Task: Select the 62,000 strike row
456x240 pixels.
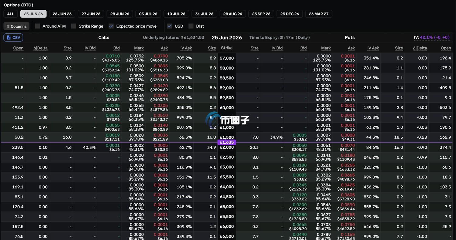Action: (227, 147)
